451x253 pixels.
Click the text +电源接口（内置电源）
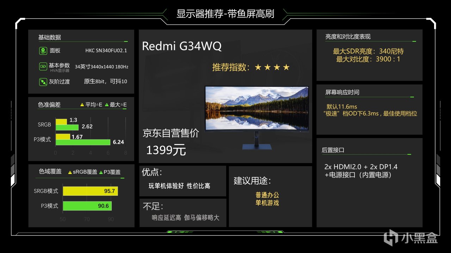[x=358, y=175]
